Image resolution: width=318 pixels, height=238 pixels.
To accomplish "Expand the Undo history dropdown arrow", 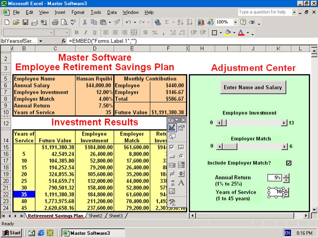I will click(135, 22).
